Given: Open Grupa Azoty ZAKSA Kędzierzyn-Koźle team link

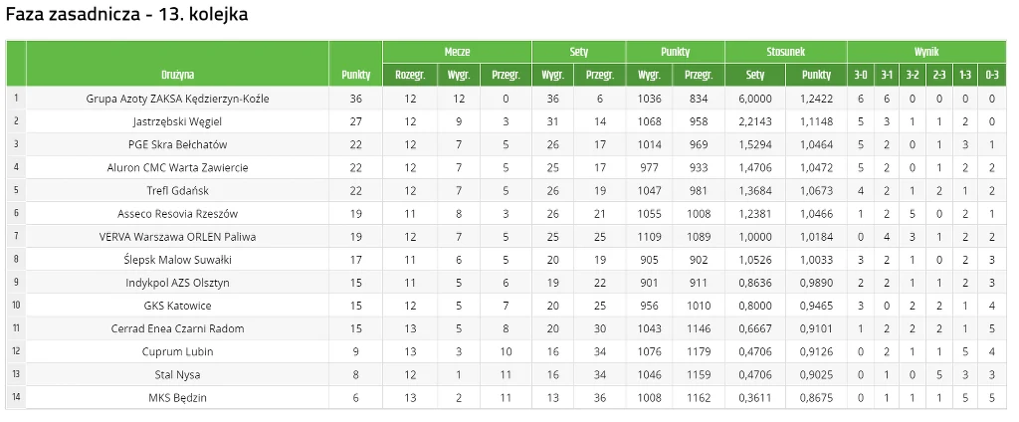Looking at the screenshot, I should click(x=177, y=99).
